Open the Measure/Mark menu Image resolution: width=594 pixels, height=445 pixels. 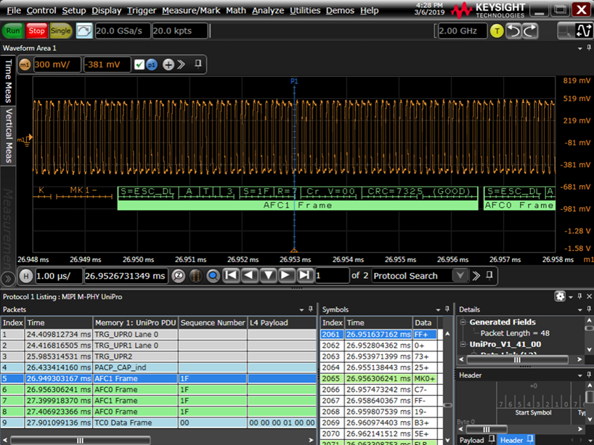pos(191,10)
